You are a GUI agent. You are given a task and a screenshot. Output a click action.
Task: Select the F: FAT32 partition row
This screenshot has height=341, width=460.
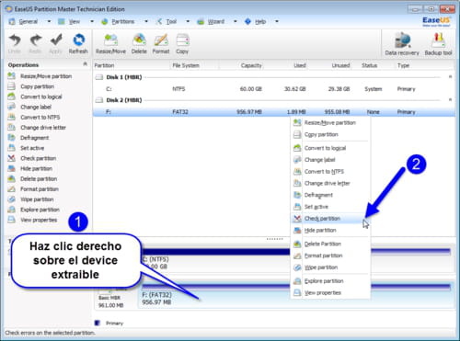[274, 112]
